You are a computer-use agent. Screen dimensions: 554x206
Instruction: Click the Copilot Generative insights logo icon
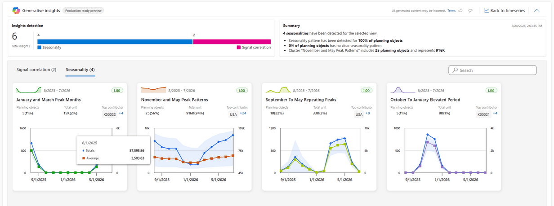click(x=15, y=10)
